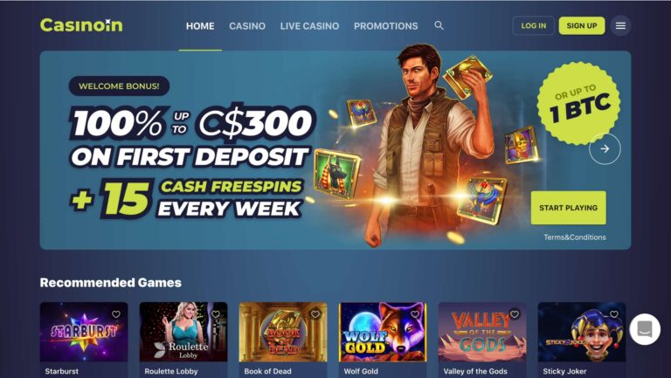Go to the Casino menu item
This screenshot has height=378, width=671.
(x=247, y=26)
